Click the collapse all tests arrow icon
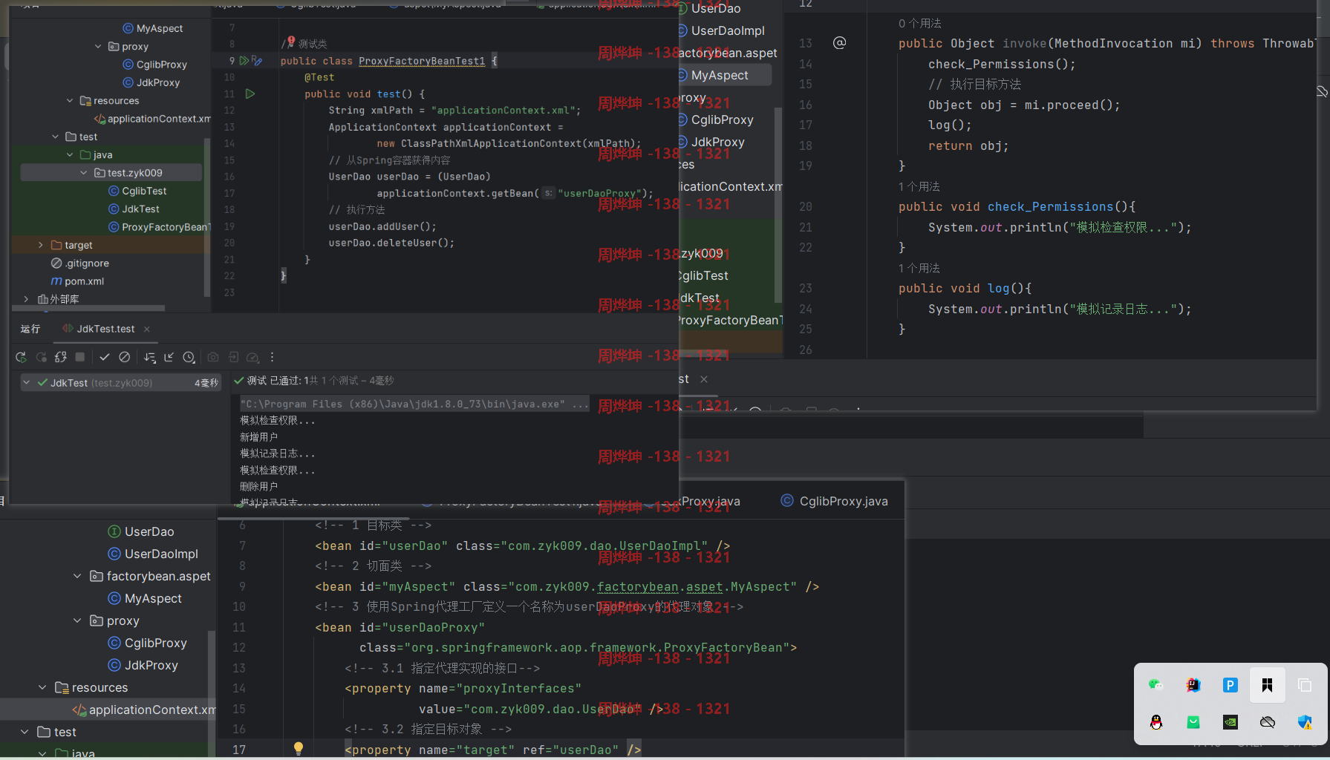Image resolution: width=1330 pixels, height=760 pixels. (x=169, y=357)
